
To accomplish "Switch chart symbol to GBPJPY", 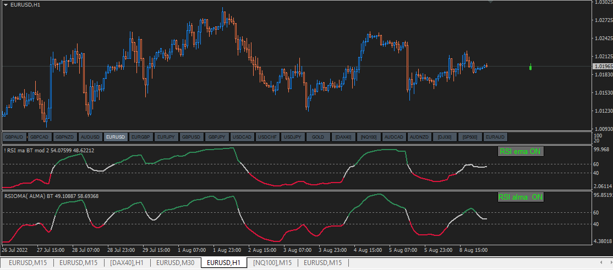I will point(217,137).
